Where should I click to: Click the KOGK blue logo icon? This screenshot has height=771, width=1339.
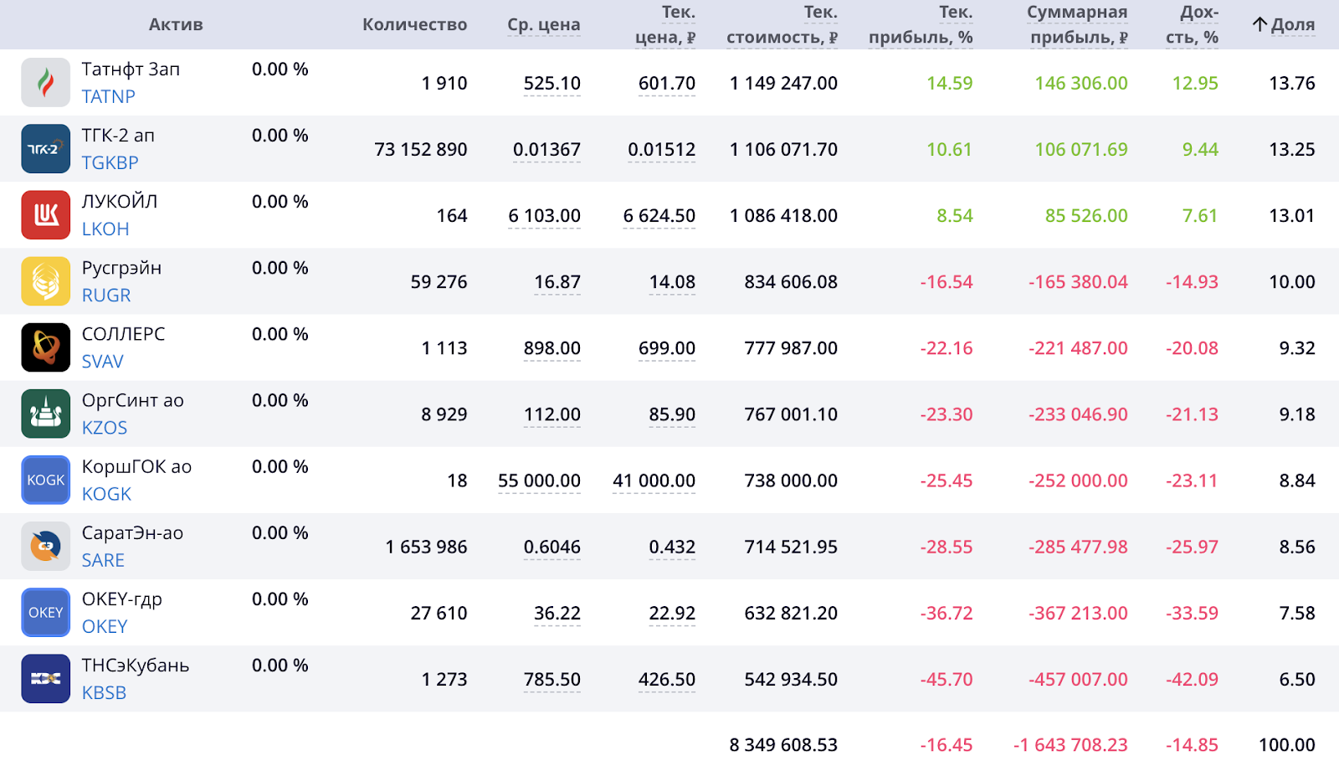coord(45,481)
